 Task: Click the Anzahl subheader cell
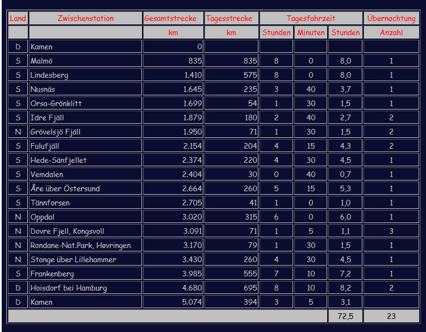[x=391, y=32]
